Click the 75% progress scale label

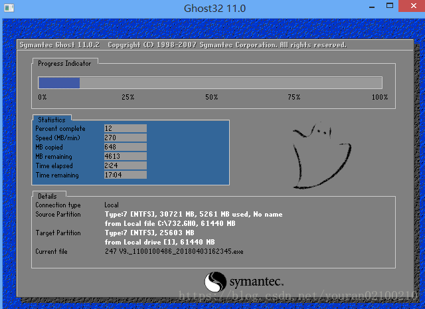294,97
